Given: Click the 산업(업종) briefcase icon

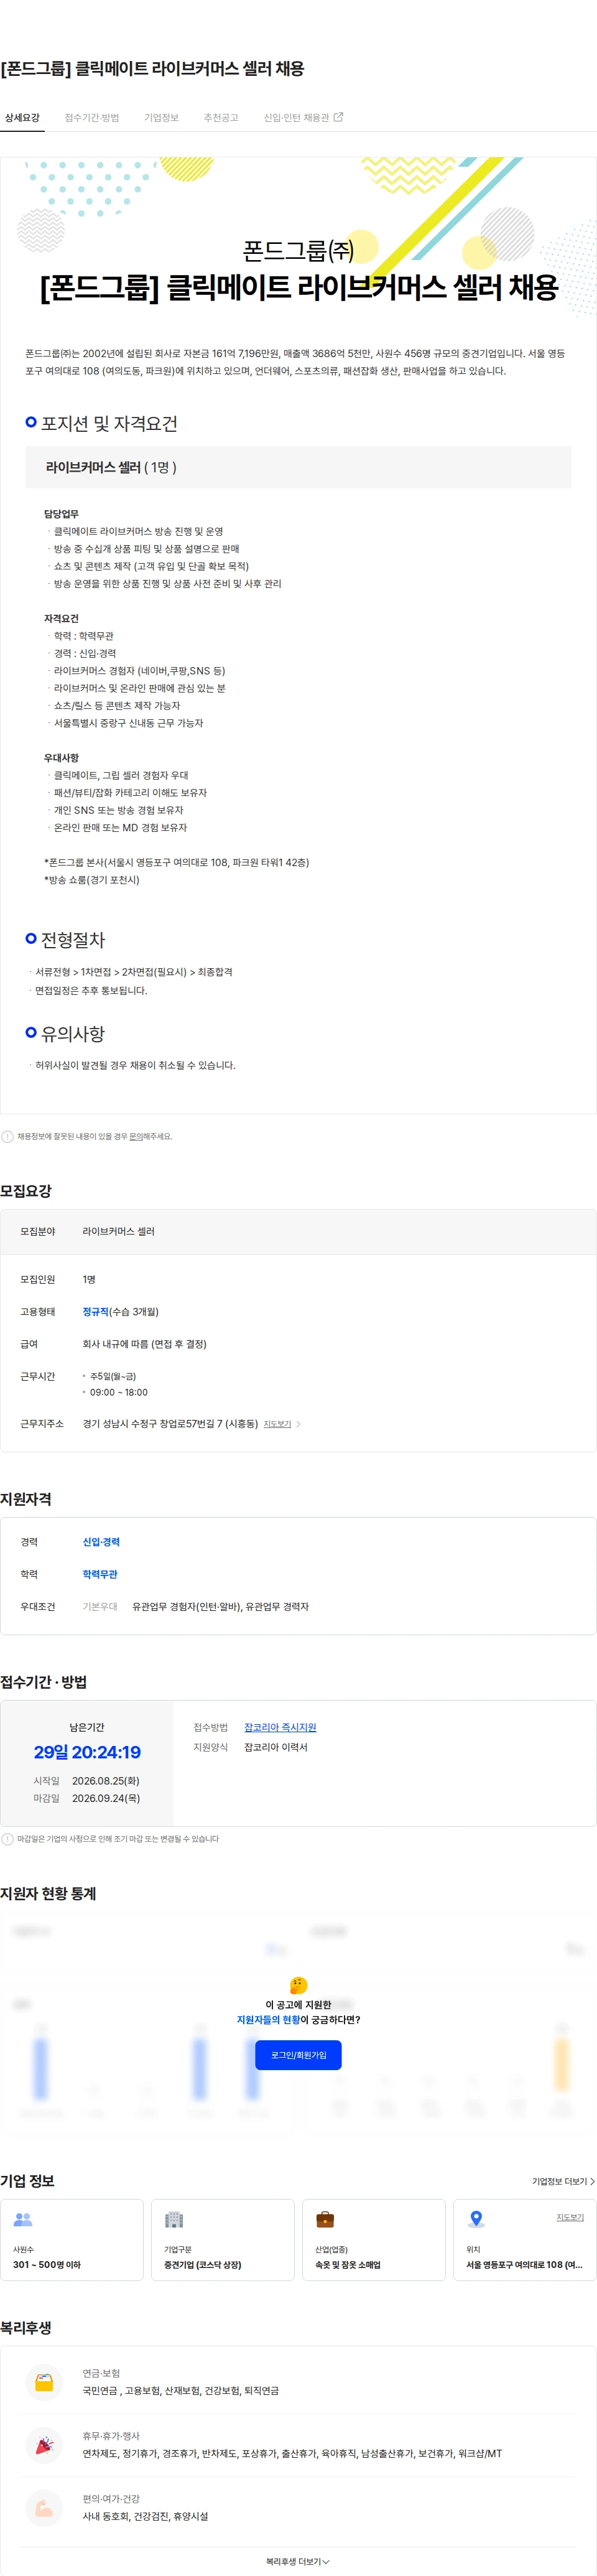Looking at the screenshot, I should [x=325, y=2219].
